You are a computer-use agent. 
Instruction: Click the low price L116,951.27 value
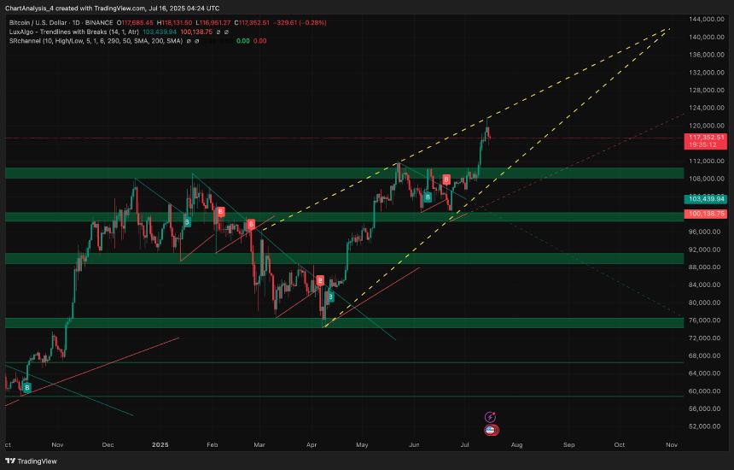click(213, 22)
